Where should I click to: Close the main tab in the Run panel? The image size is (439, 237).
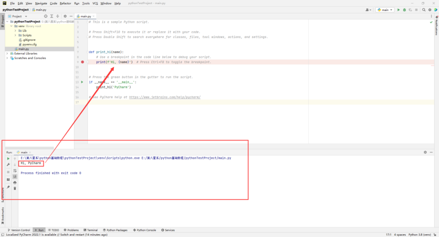pyautogui.click(x=30, y=152)
